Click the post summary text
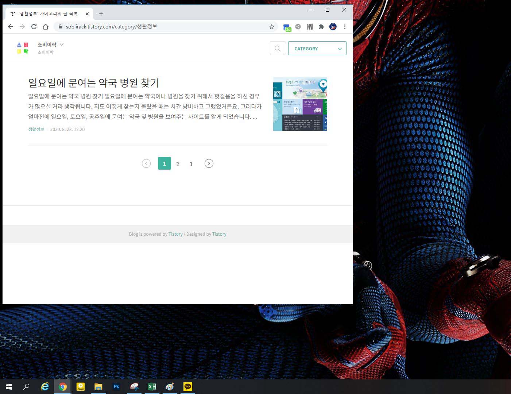Image resolution: width=511 pixels, height=394 pixels. pyautogui.click(x=145, y=107)
